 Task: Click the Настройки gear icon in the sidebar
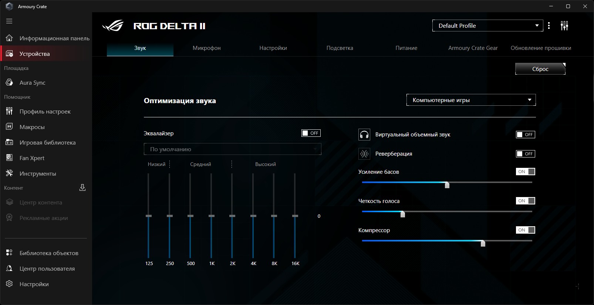coord(9,284)
